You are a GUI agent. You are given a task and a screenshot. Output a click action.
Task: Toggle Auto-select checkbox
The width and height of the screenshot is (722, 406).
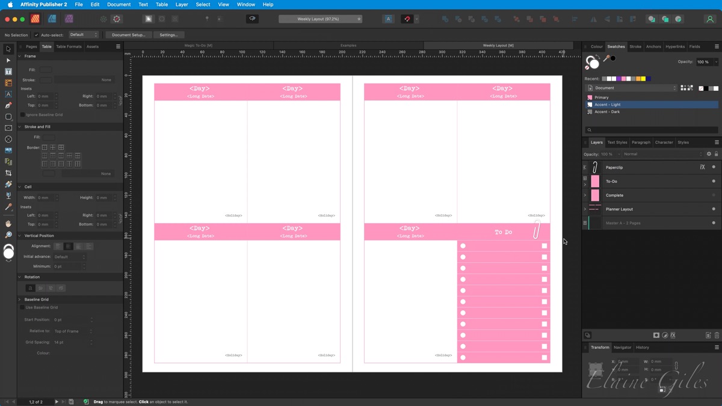pos(36,35)
